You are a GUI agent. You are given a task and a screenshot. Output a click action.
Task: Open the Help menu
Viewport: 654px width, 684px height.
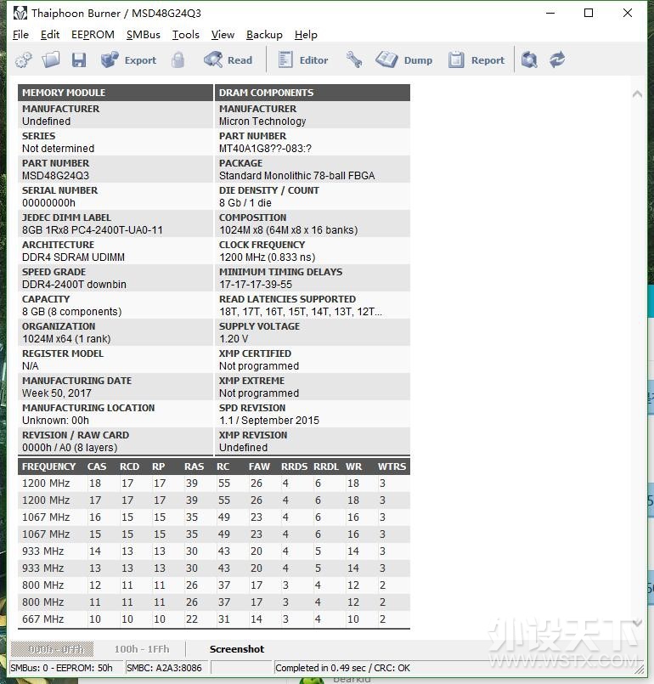pyautogui.click(x=306, y=35)
